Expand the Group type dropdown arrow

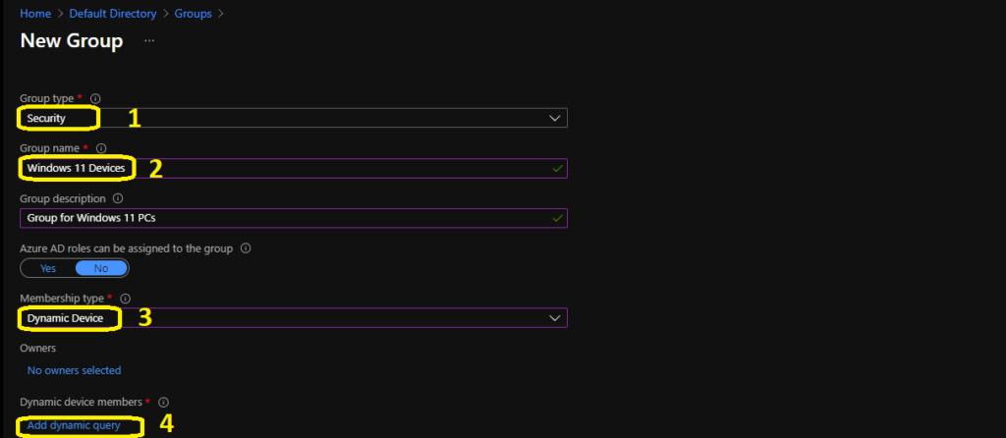pyautogui.click(x=555, y=118)
